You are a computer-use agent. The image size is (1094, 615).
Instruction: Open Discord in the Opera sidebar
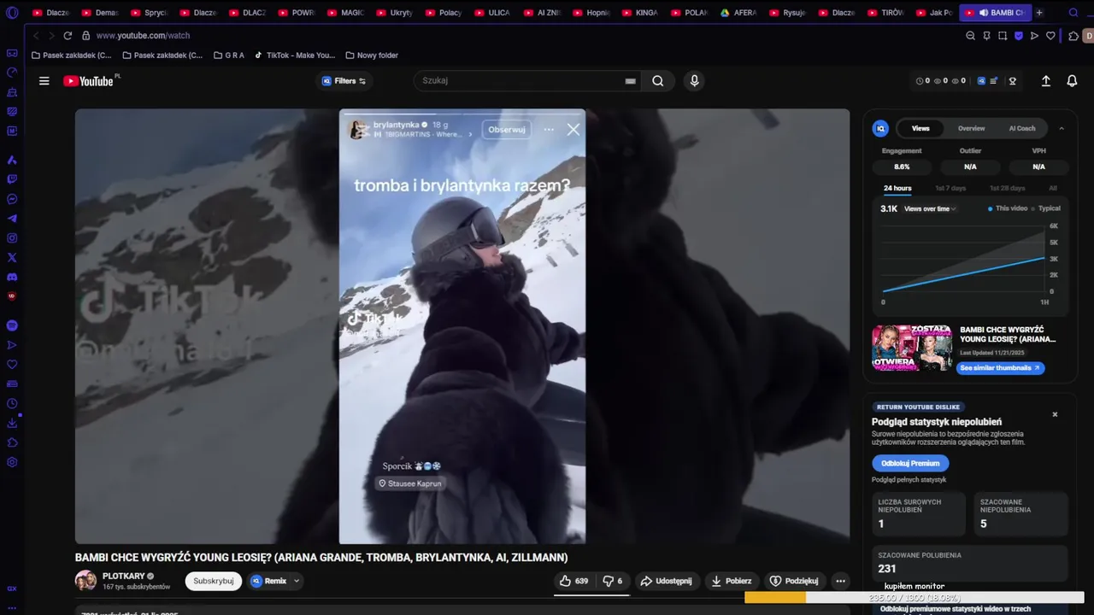[12, 277]
